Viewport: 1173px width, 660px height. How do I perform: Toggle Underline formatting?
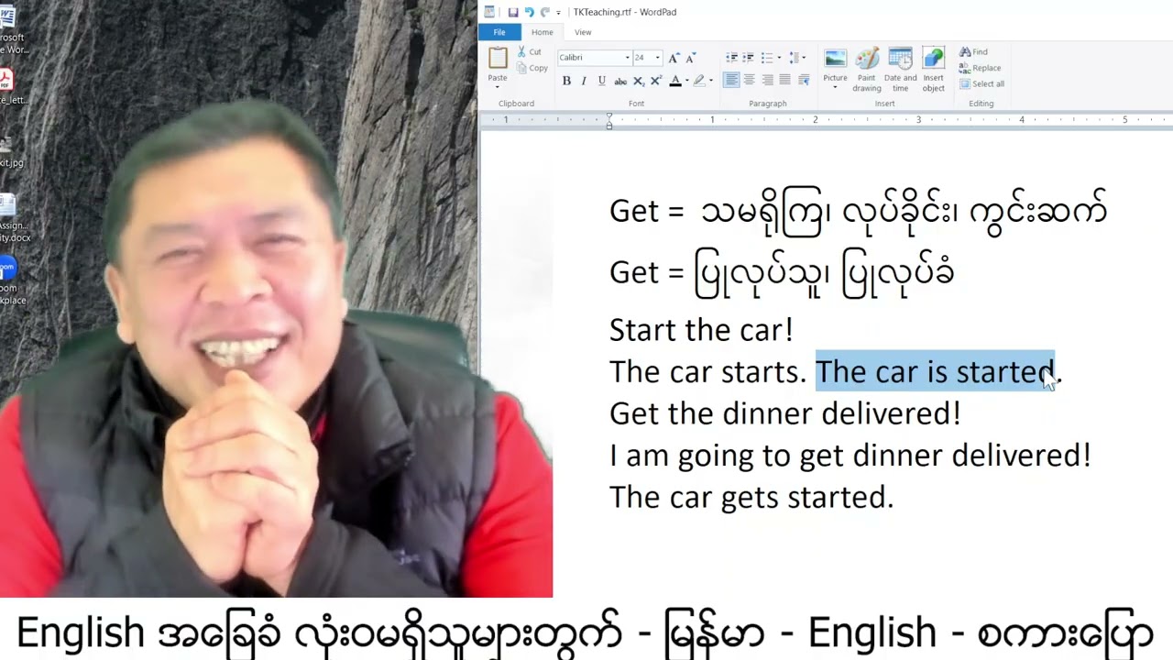coord(601,81)
